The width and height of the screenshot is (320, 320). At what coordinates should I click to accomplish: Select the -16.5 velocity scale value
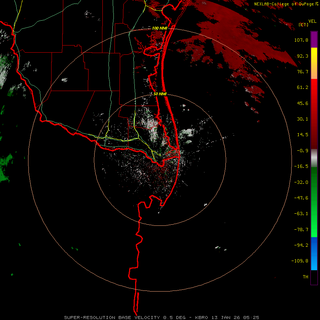click(x=301, y=166)
